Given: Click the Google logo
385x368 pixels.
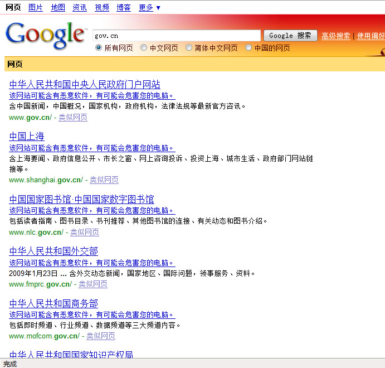Looking at the screenshot, I should coord(46,35).
